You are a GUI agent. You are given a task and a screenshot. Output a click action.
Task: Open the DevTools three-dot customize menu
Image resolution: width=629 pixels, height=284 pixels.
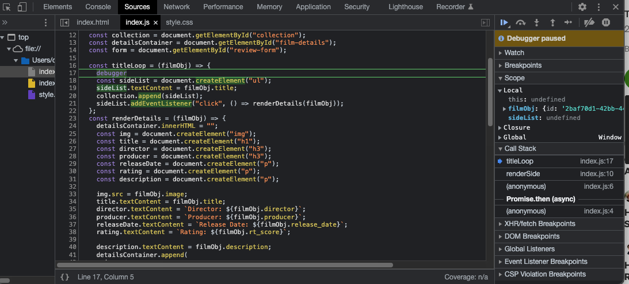coord(599,7)
